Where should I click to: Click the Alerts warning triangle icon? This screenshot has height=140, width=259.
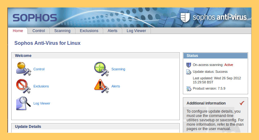[x=101, y=86]
